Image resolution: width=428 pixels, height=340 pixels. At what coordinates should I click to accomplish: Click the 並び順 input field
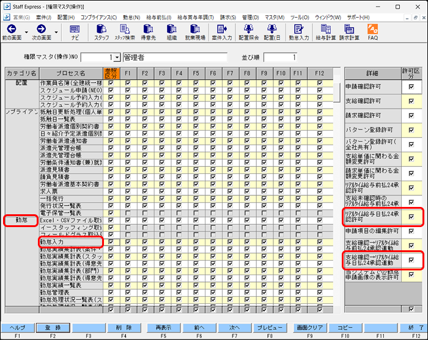point(280,57)
